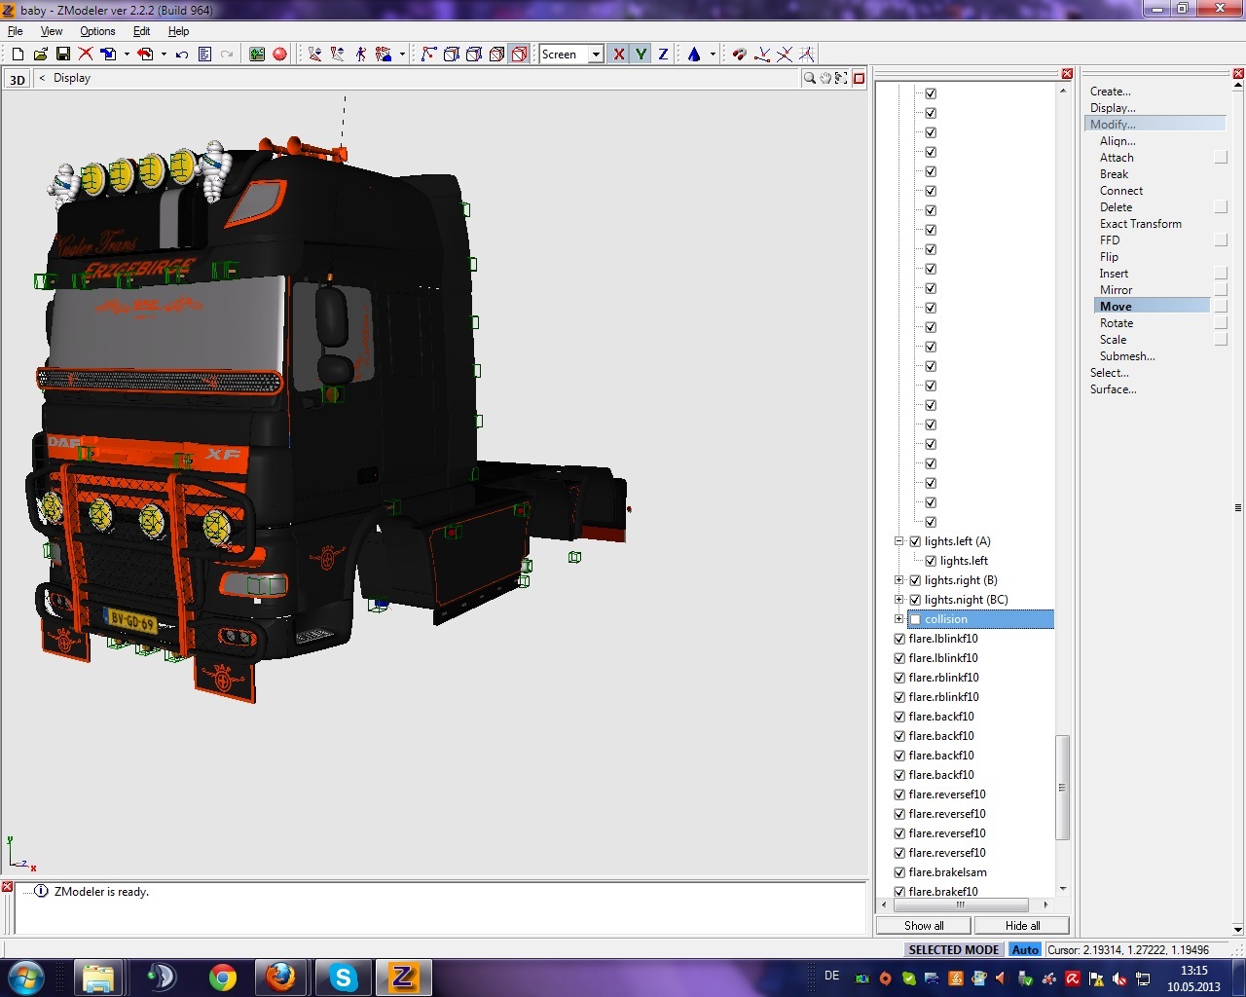Viewport: 1246px width, 997px height.
Task: Toggle the Z axis lock
Action: click(663, 55)
